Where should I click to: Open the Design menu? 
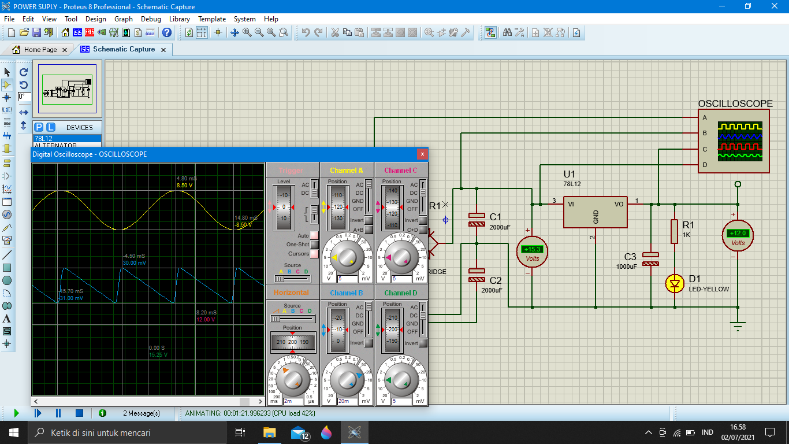pos(95,19)
